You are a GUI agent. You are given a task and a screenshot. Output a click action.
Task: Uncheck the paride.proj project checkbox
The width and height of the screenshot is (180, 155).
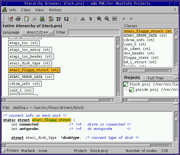(132, 89)
